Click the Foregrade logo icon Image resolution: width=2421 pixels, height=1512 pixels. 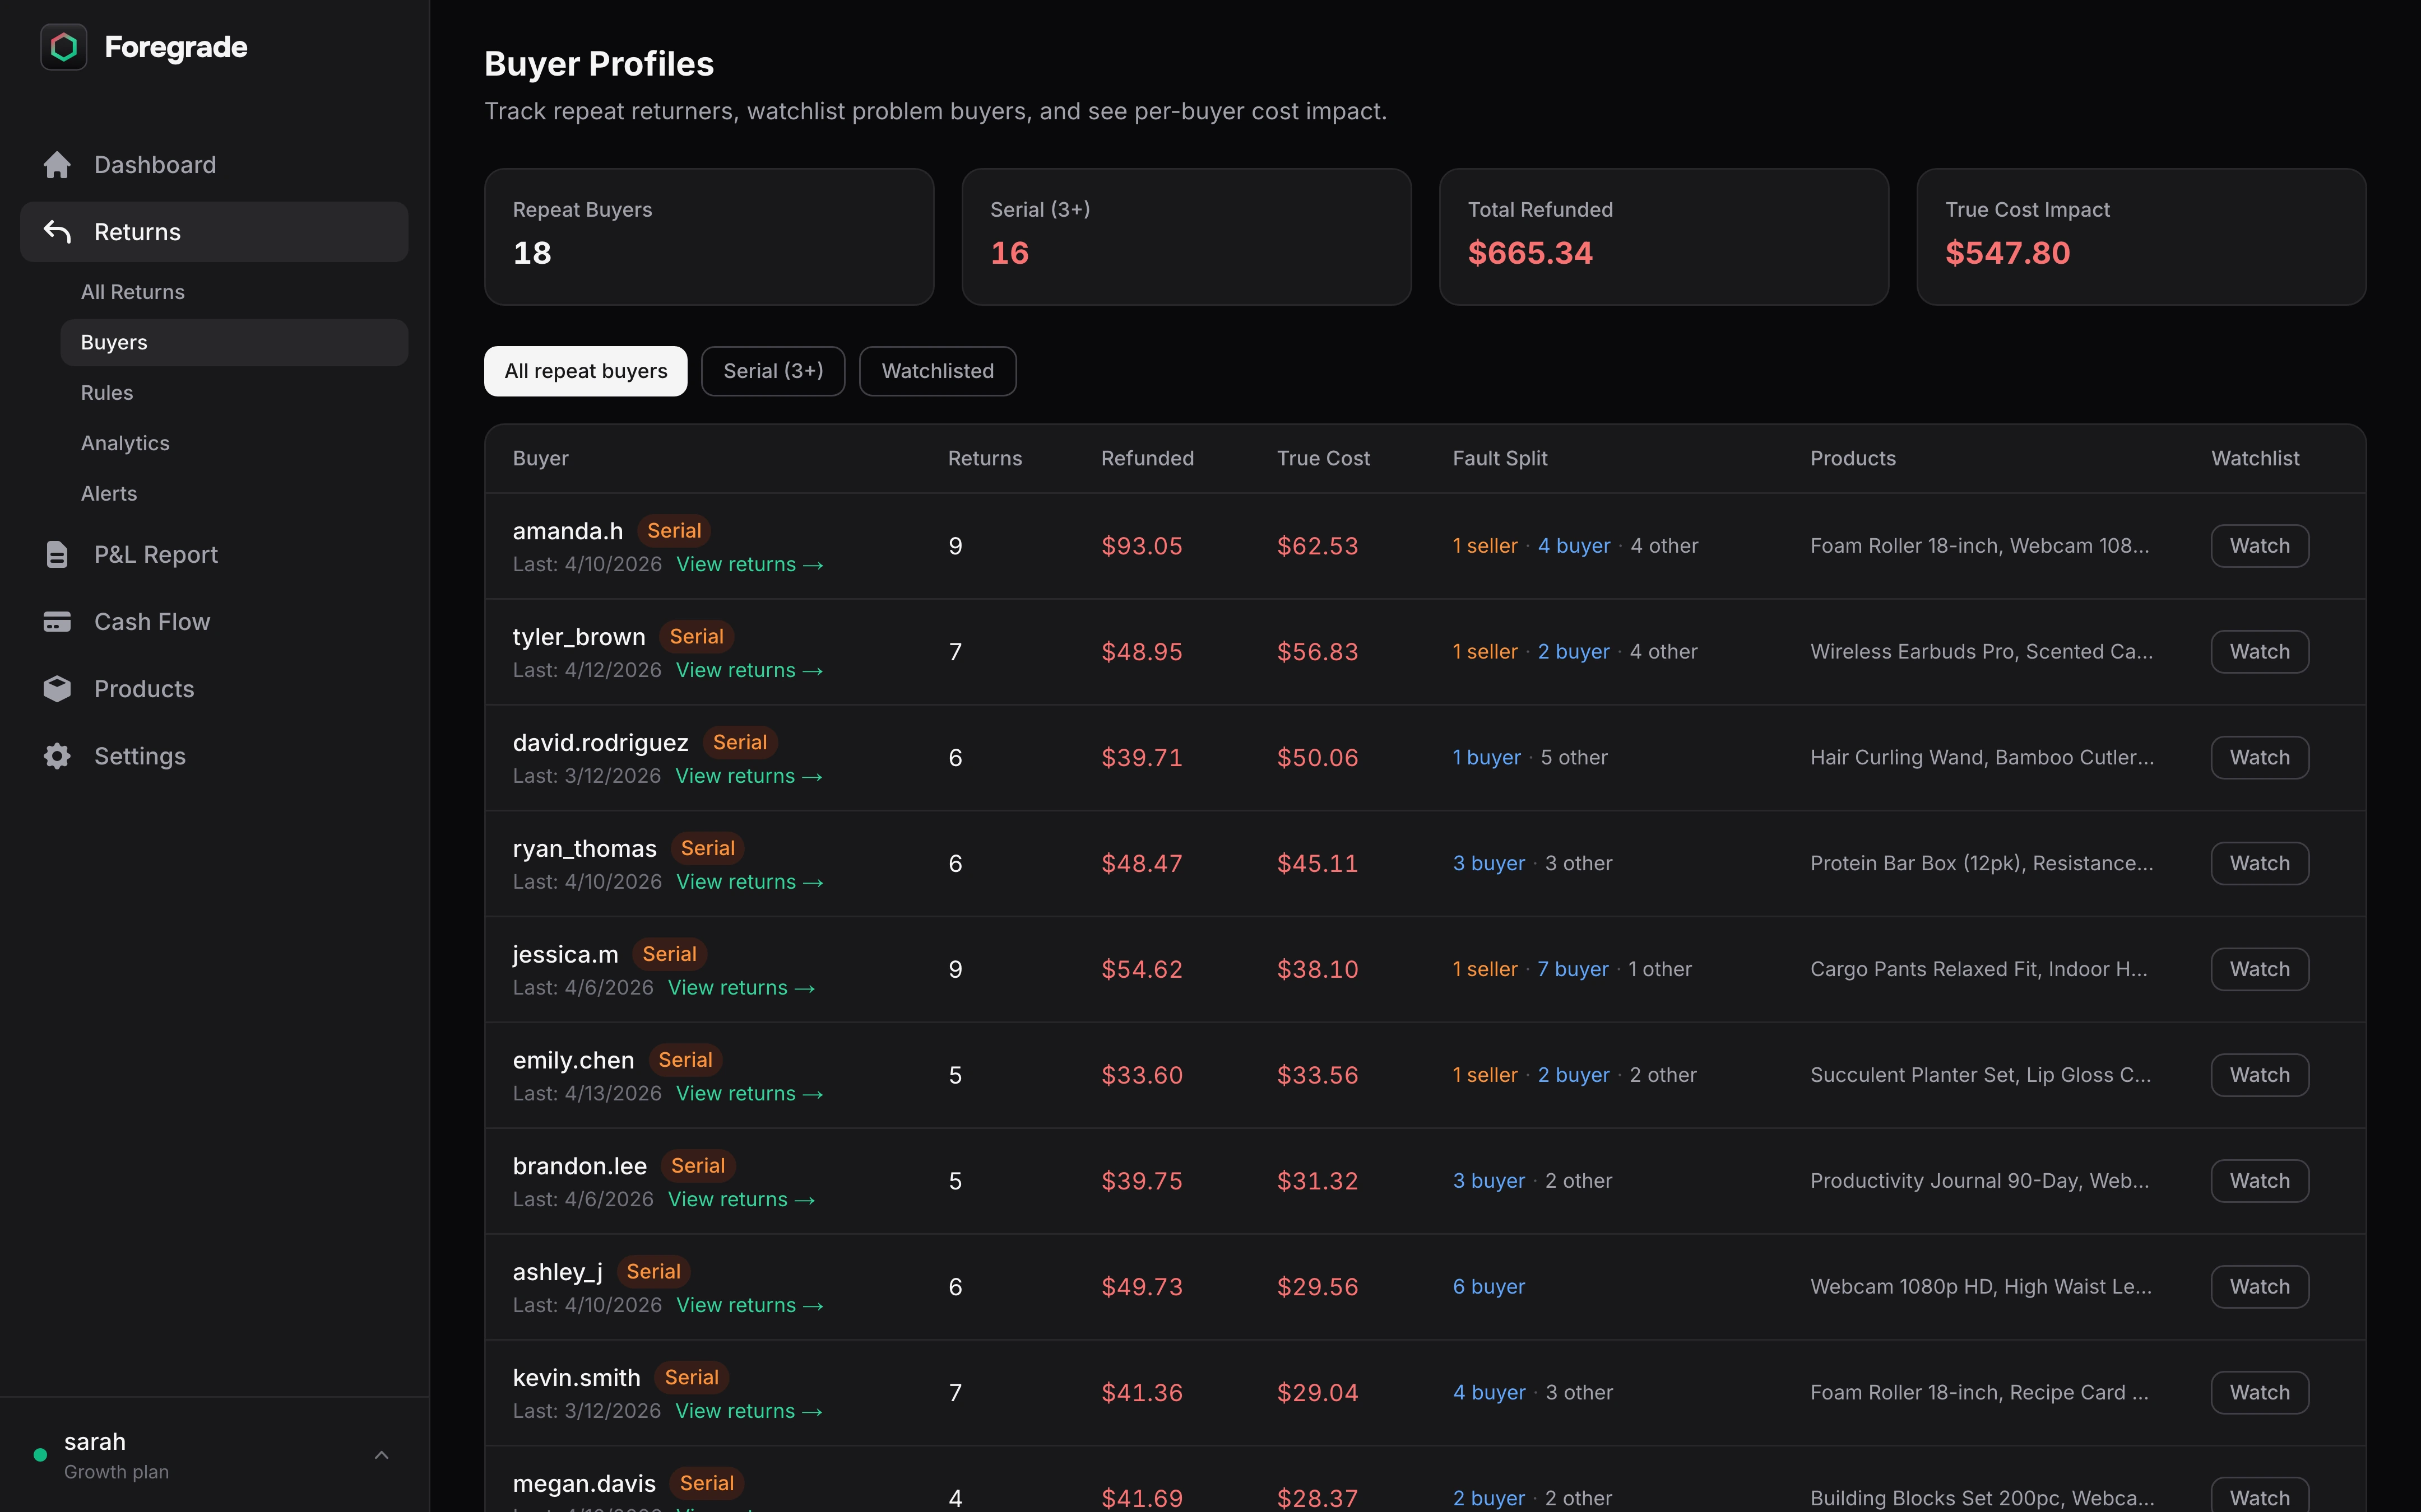[63, 46]
